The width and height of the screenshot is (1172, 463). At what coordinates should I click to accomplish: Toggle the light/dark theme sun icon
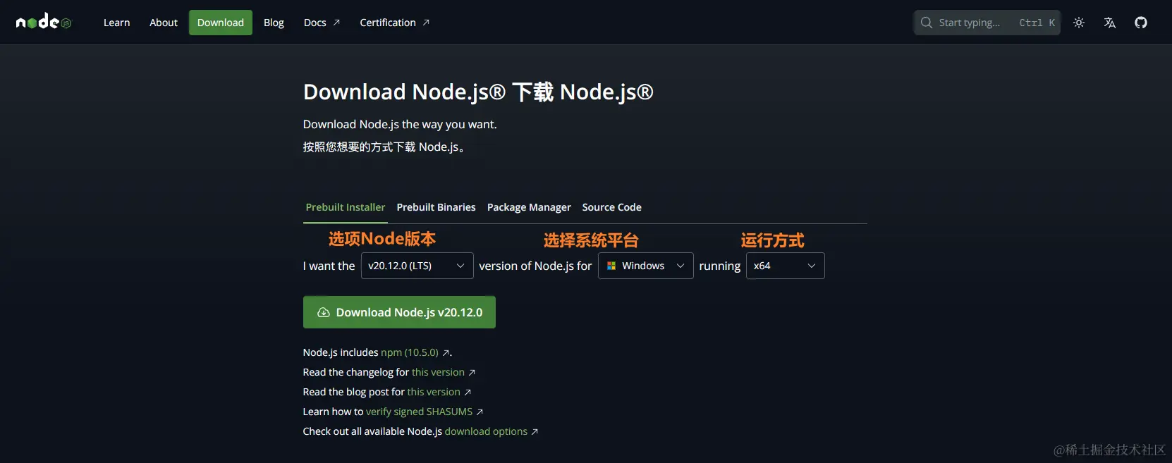tap(1079, 23)
